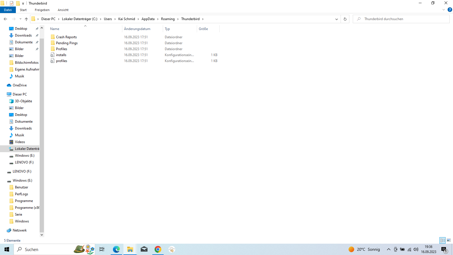Screen dimensions: 453x255
Task: Click the Forward navigation arrow
Action: pos(14,19)
